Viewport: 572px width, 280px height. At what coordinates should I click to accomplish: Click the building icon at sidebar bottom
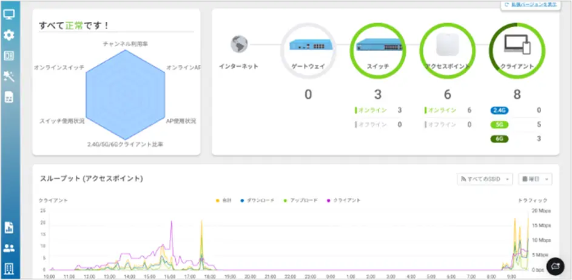[9, 268]
